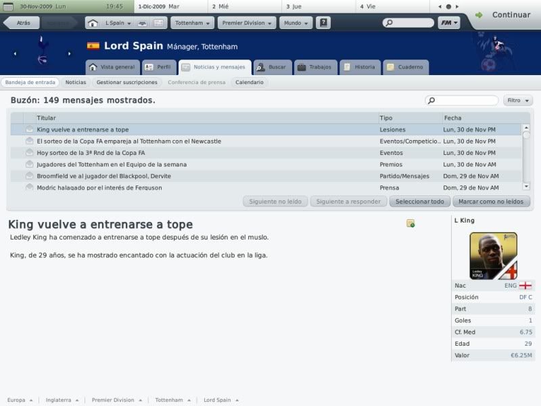Viewport: 541px width, 406px height.
Task: Click the Spain flag beside Lord Spain
Action: tap(93, 45)
